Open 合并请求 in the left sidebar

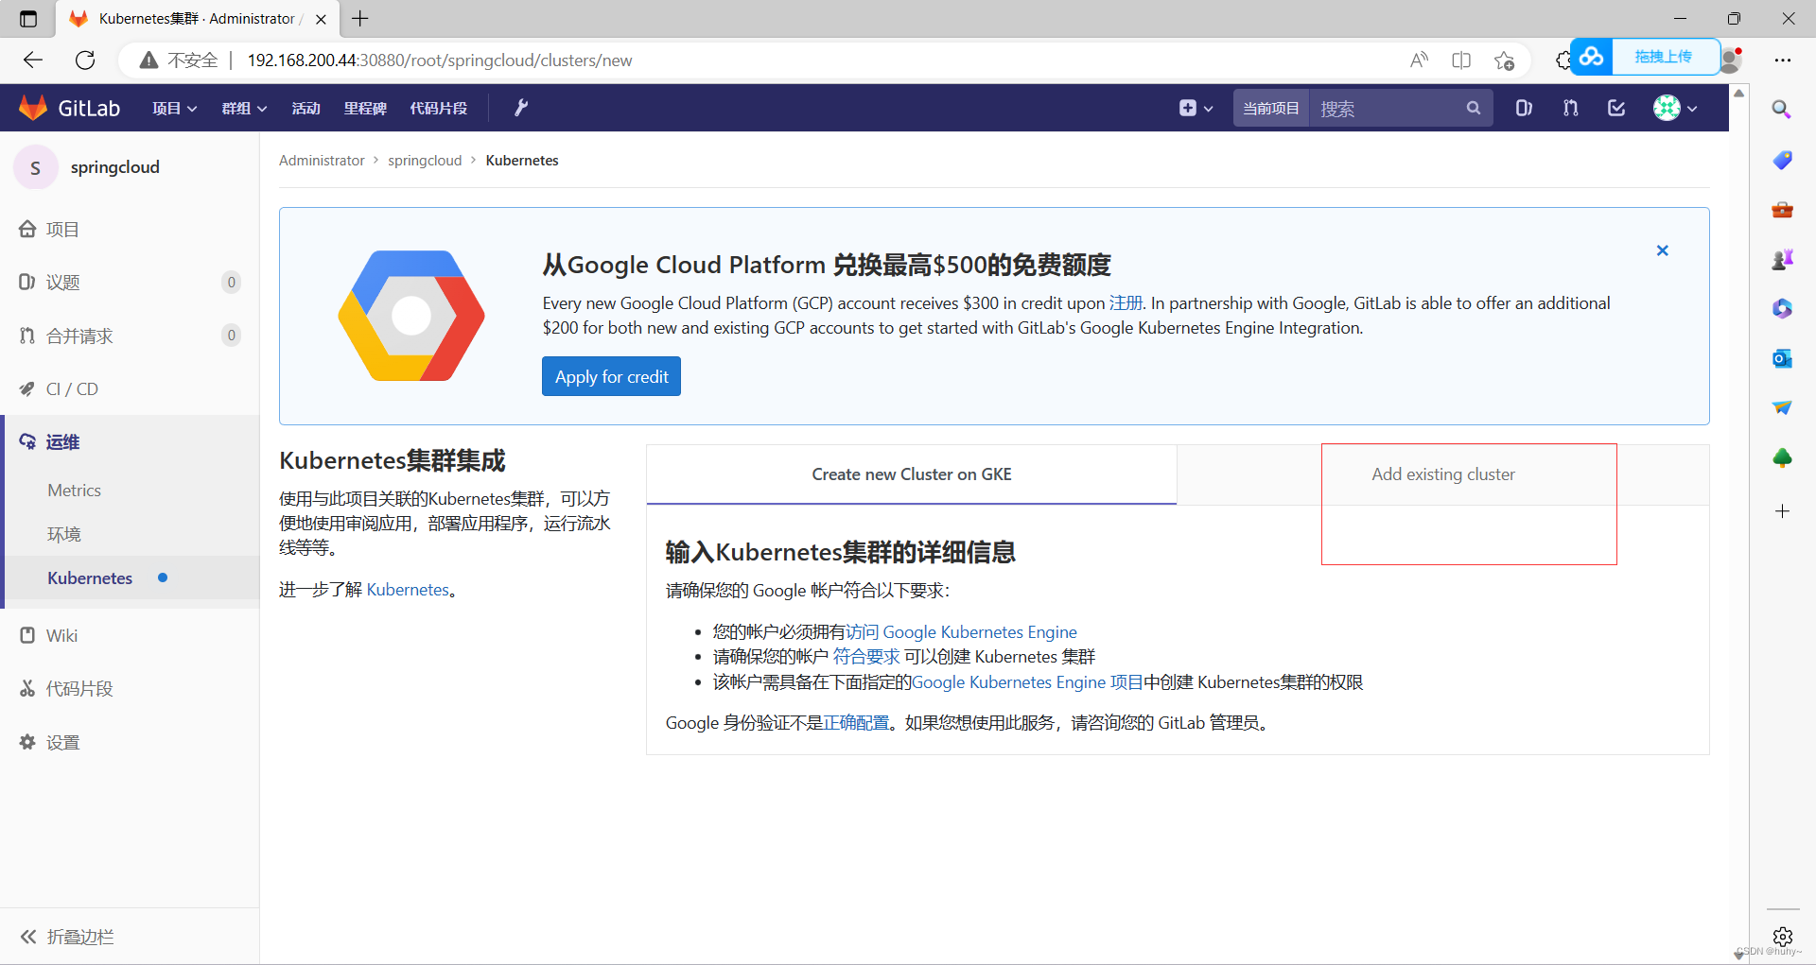(x=130, y=336)
